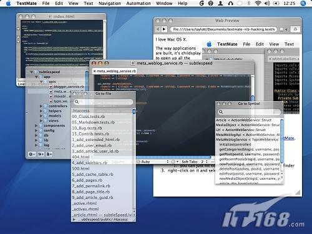Open the project drawer gear action menu

point(32,154)
